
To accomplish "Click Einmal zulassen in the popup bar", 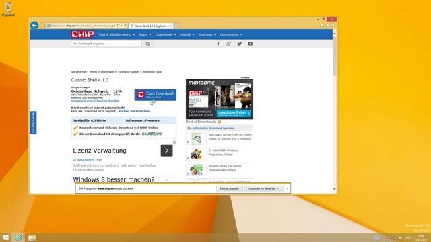I will coord(229,188).
